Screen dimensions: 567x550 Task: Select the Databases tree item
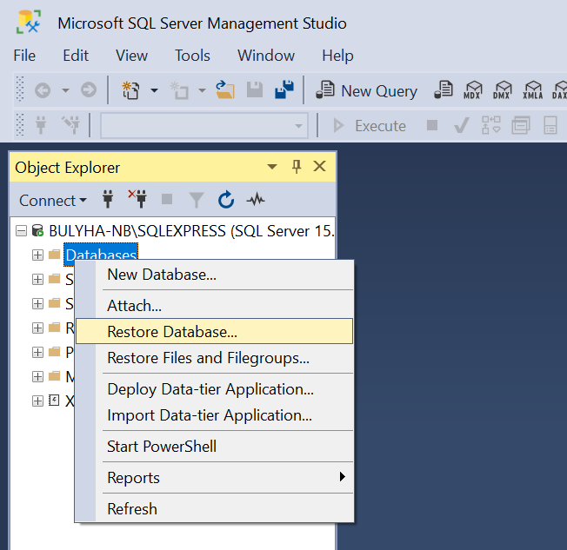click(x=101, y=255)
